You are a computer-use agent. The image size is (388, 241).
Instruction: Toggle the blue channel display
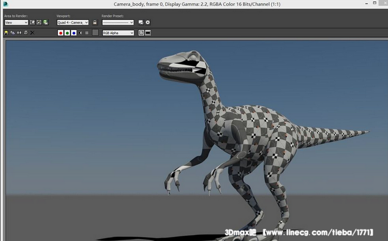[x=74, y=33]
